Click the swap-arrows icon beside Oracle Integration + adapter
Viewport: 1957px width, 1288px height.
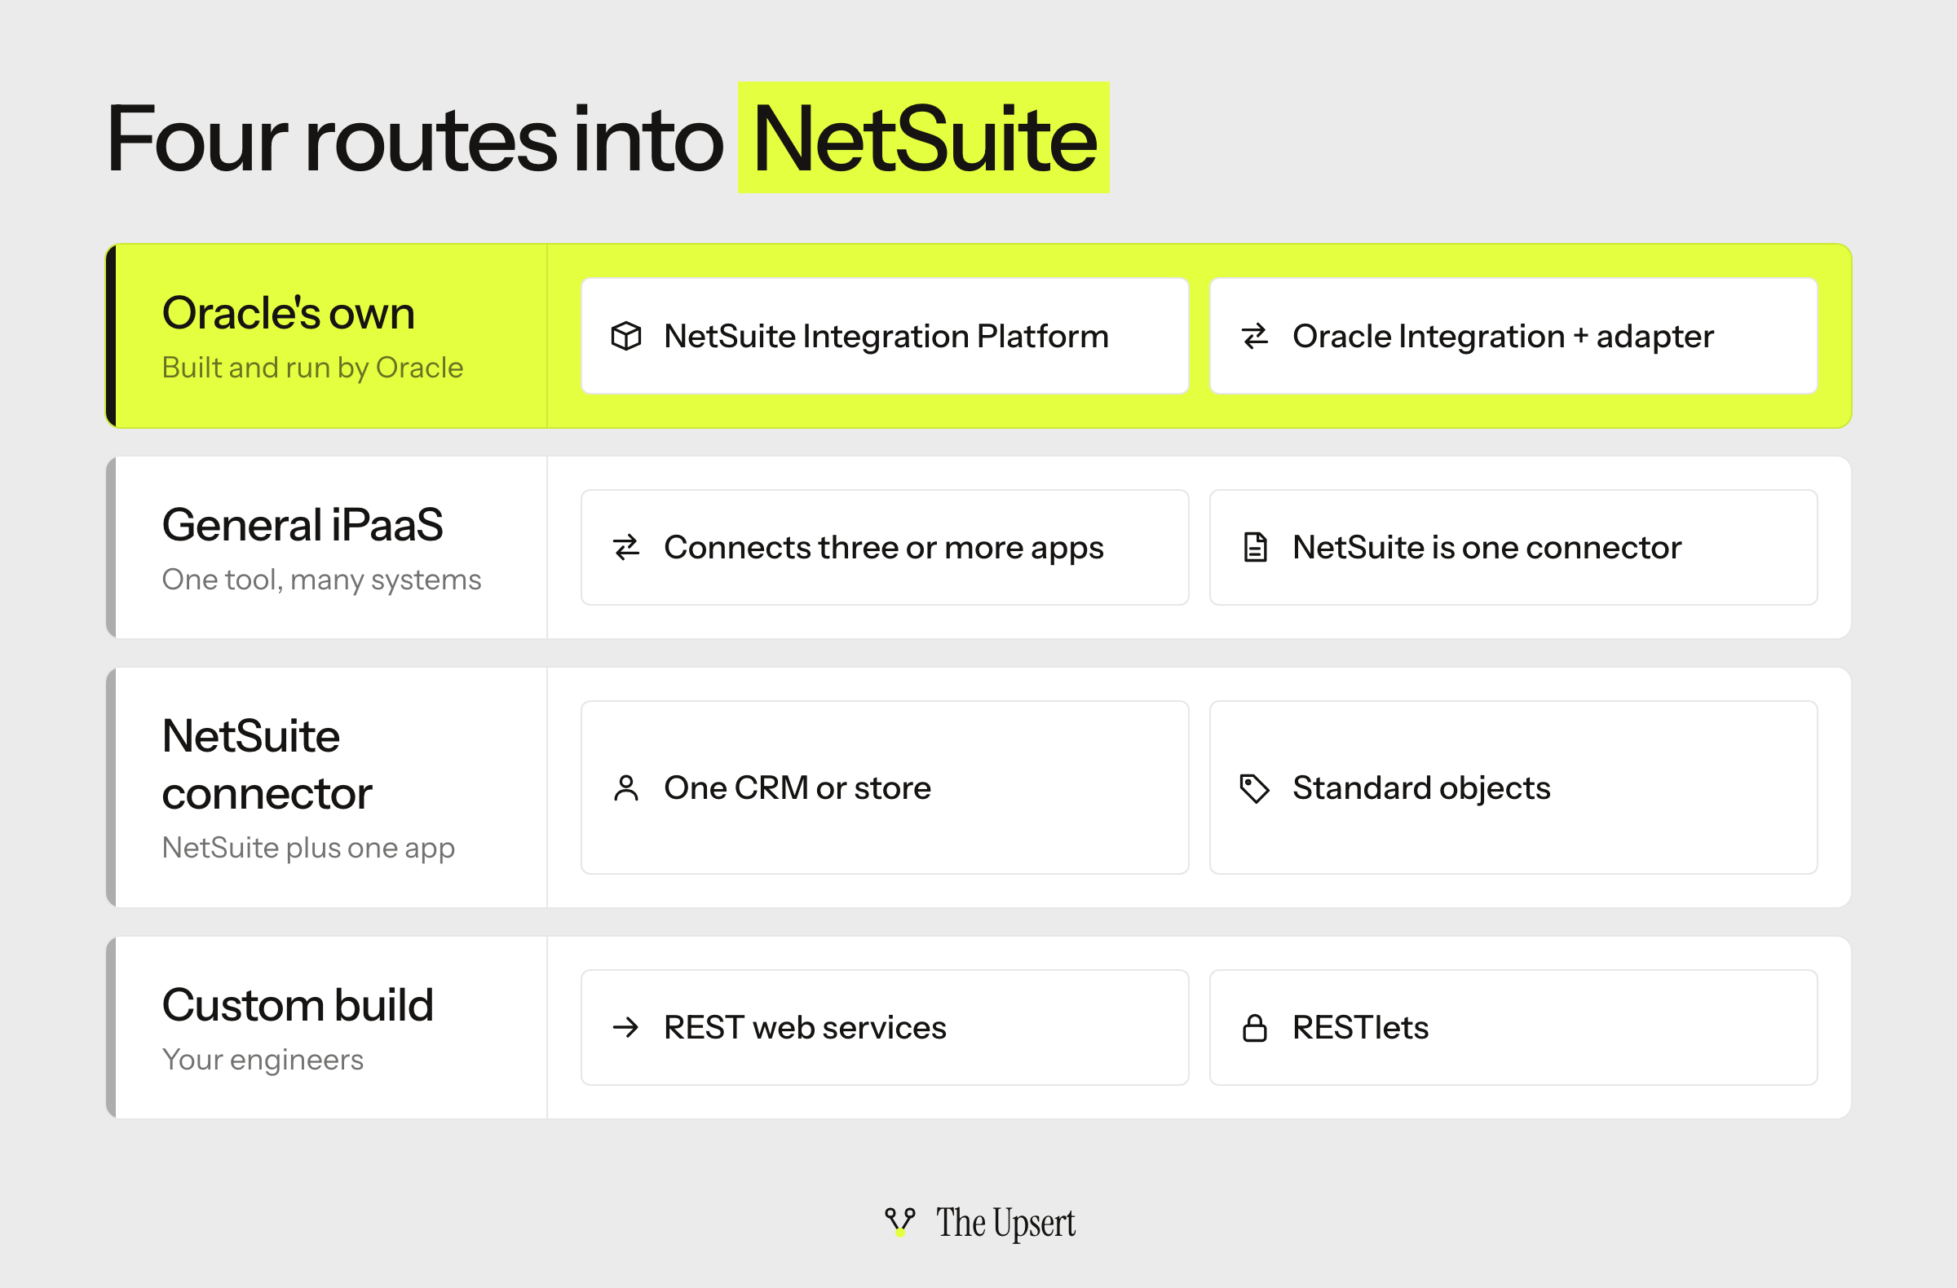click(1255, 336)
